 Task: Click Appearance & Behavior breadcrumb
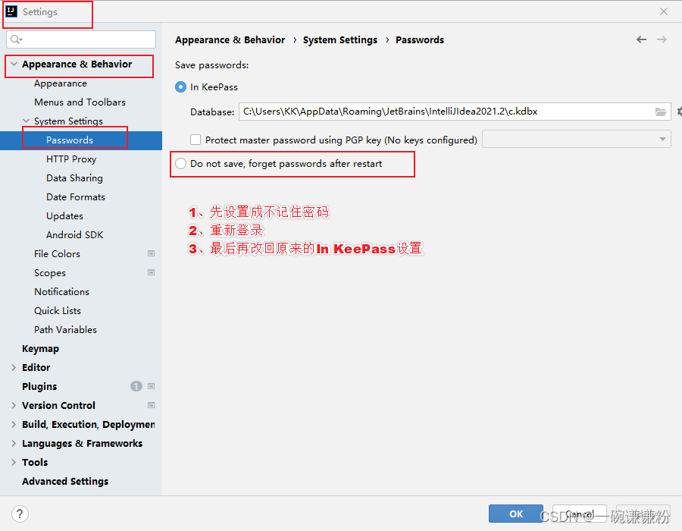pos(230,40)
